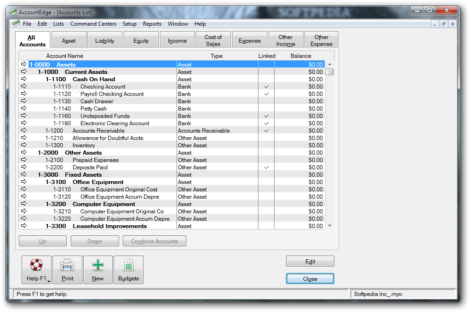Open the Setup menu

(130, 24)
